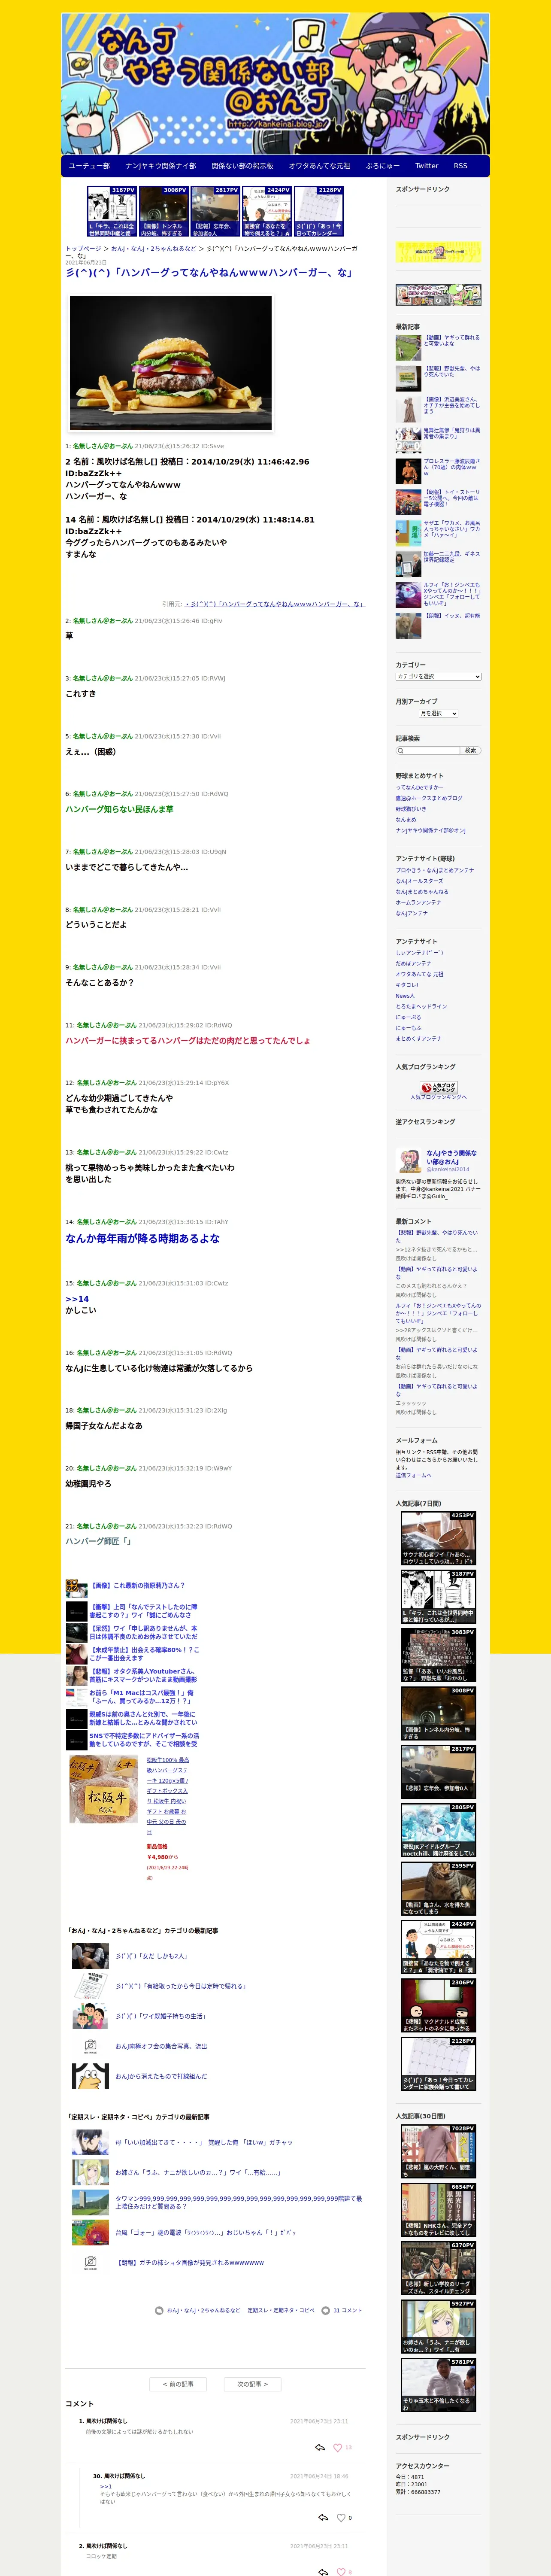This screenshot has height=2576, width=551.
Task: Like comment 30 with the heart icon
Action: [x=341, y=2517]
